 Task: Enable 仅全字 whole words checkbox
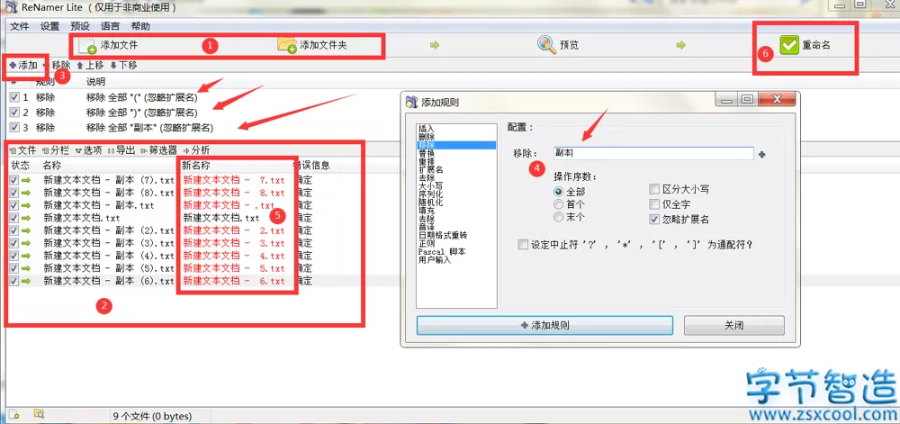click(653, 204)
